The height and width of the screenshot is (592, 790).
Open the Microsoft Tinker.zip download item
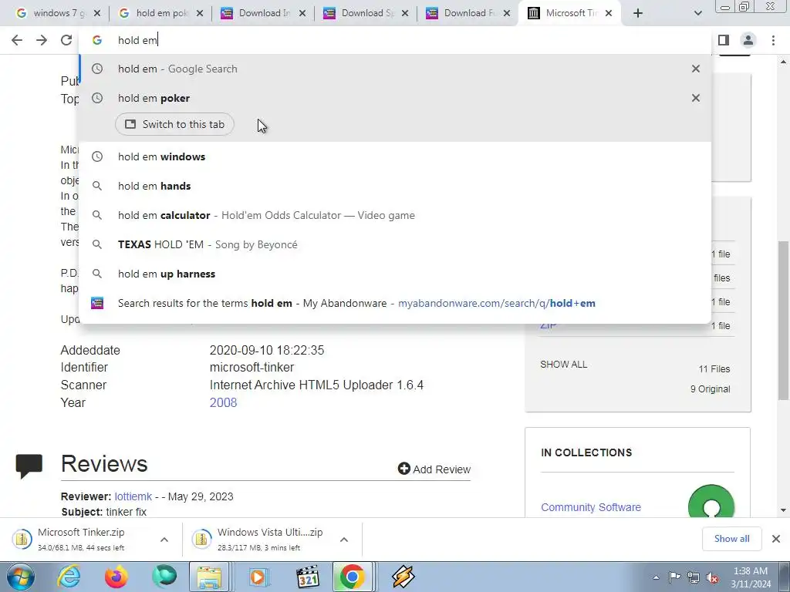click(x=82, y=539)
